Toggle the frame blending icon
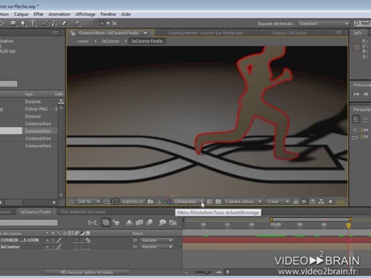This screenshot has height=278, width=371. [x=139, y=222]
